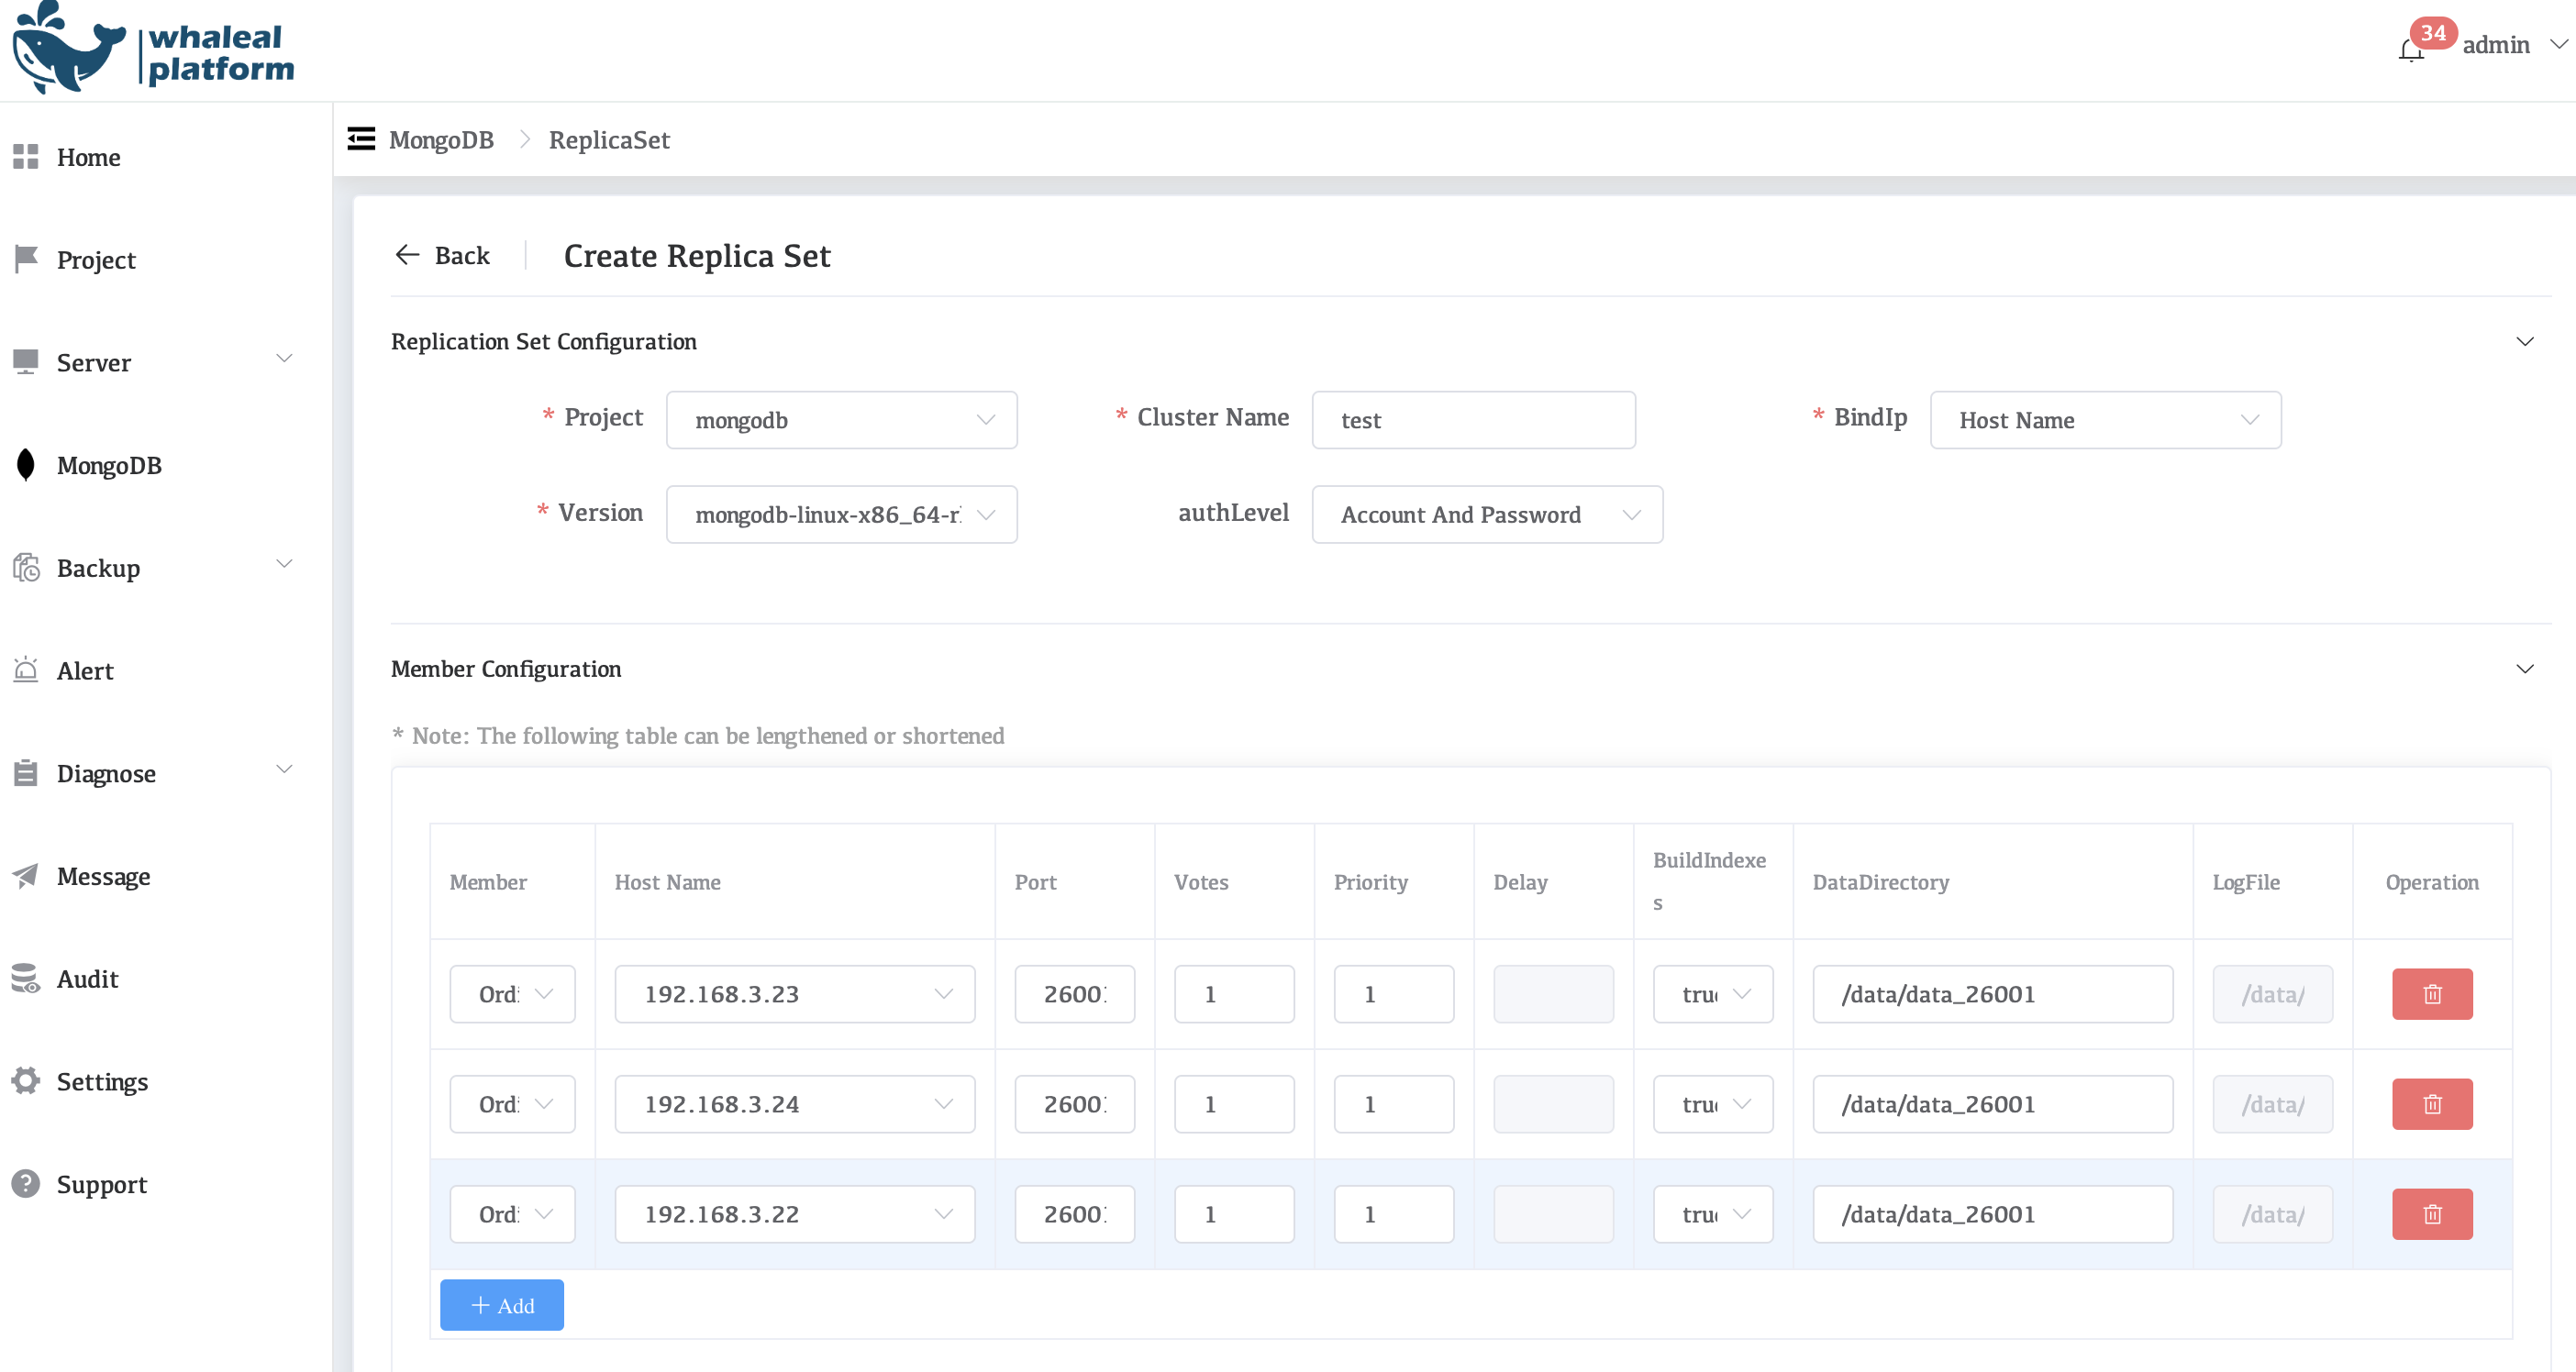Click DataDirectory field in 192.168.3.23 row

(1992, 994)
